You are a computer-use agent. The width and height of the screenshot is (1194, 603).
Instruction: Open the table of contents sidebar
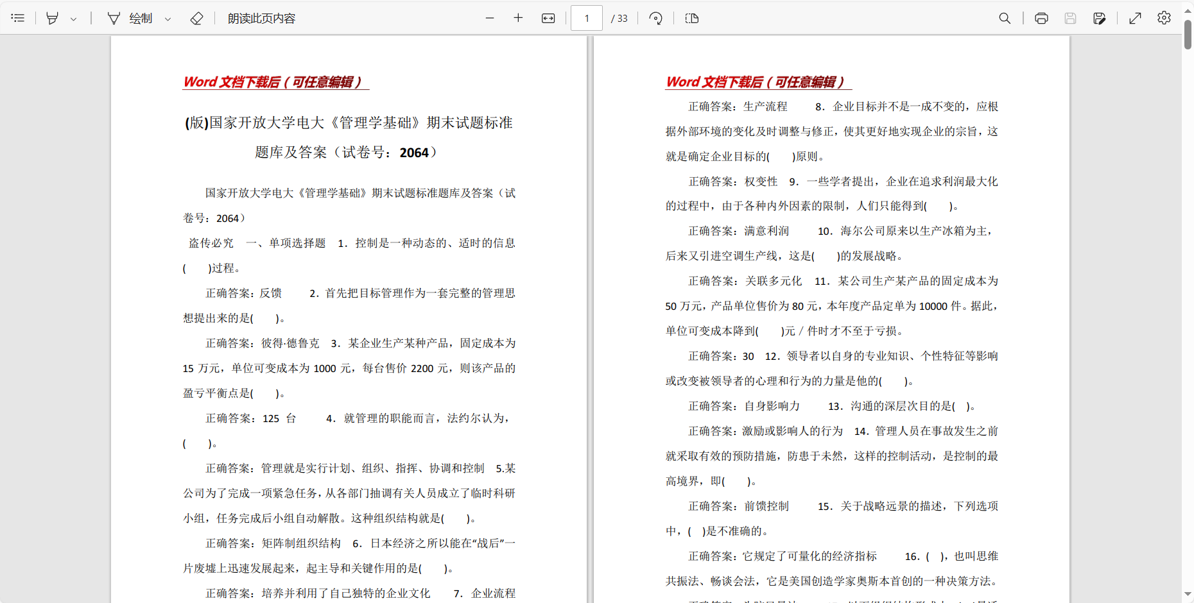point(18,18)
